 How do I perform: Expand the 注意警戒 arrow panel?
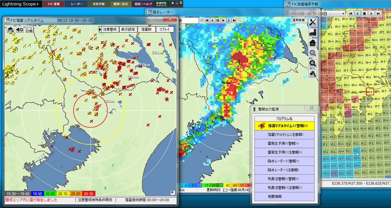coord(101,29)
